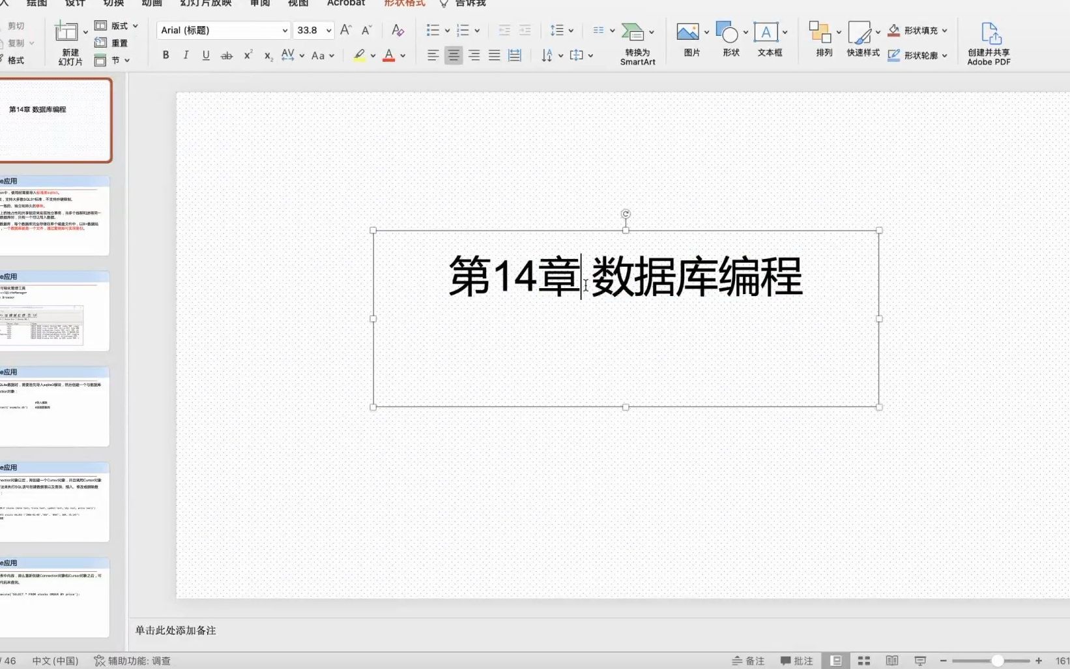Open shape fill dropdown arrow
This screenshot has width=1070, height=669.
point(944,31)
